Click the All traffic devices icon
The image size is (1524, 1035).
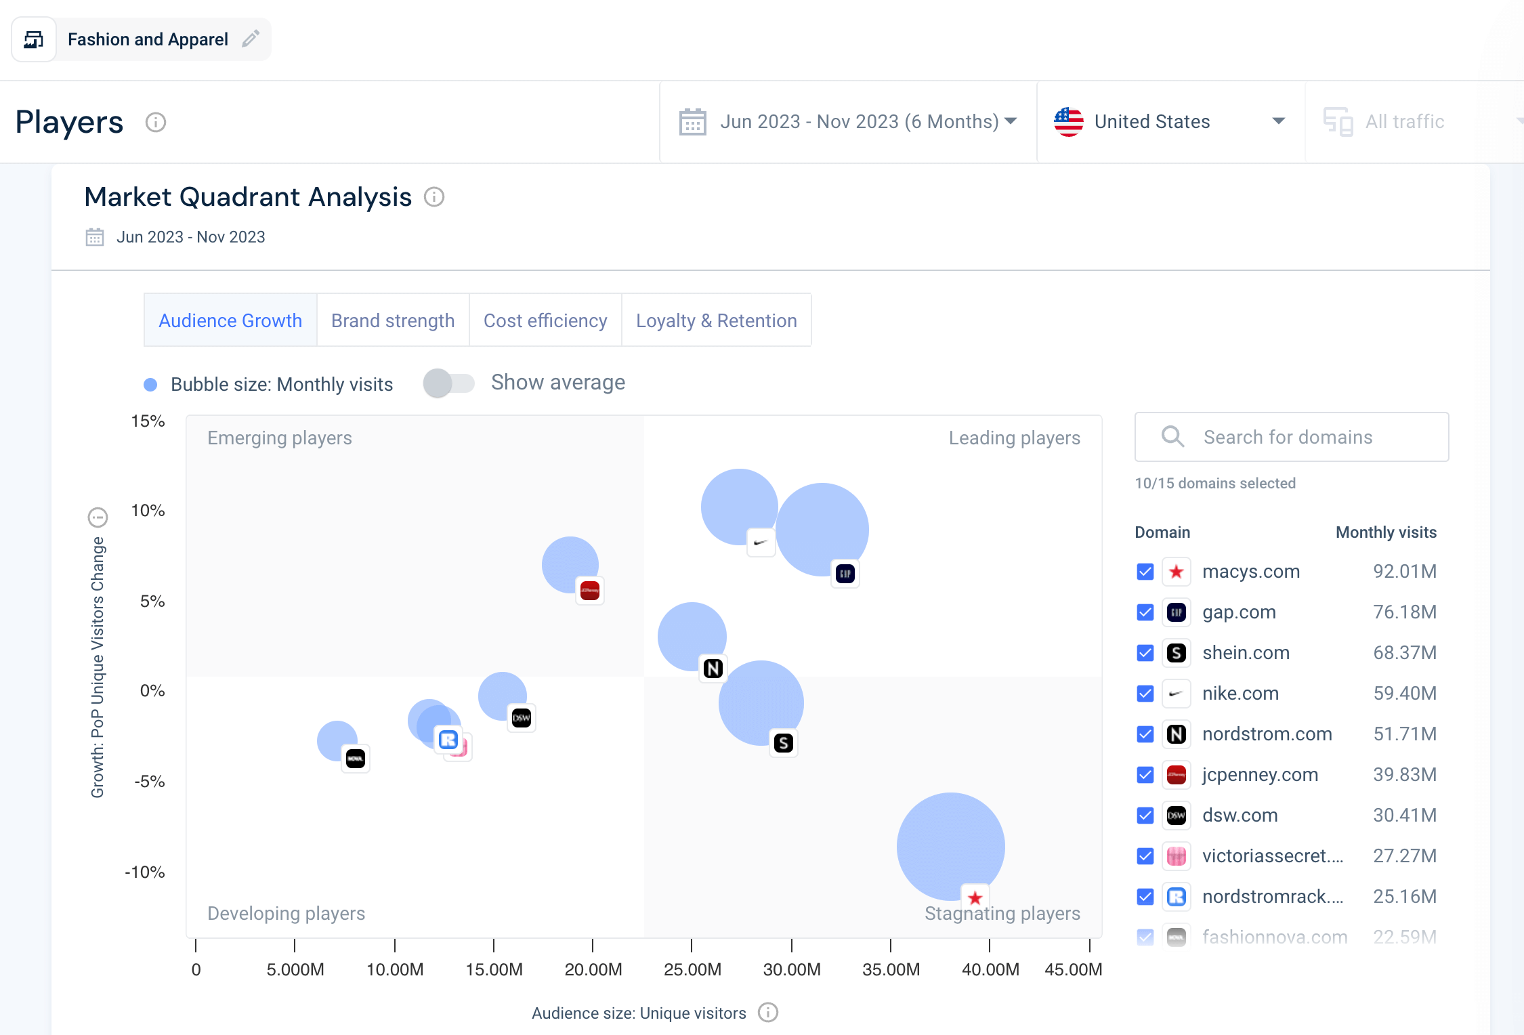pos(1338,122)
